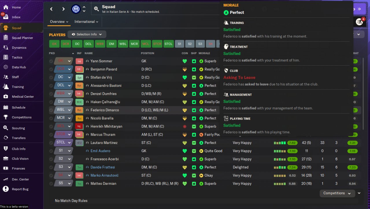
Task: Toggle the pick circle for Hakan Çalhanoğlu
Action: pyautogui.click(x=51, y=102)
